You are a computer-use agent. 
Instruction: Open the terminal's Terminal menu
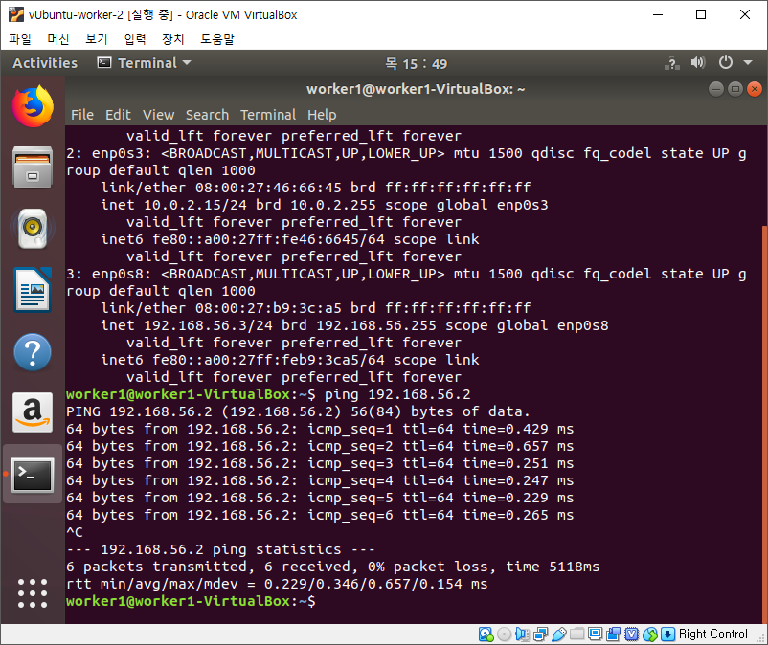click(x=268, y=115)
